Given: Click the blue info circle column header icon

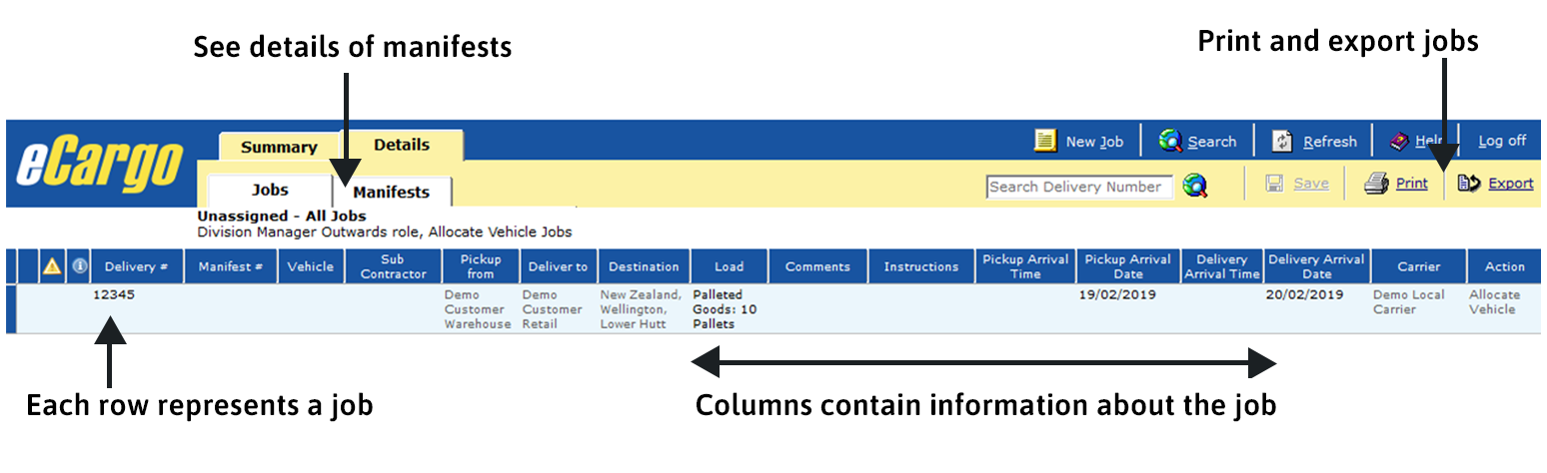Looking at the screenshot, I should tap(80, 266).
